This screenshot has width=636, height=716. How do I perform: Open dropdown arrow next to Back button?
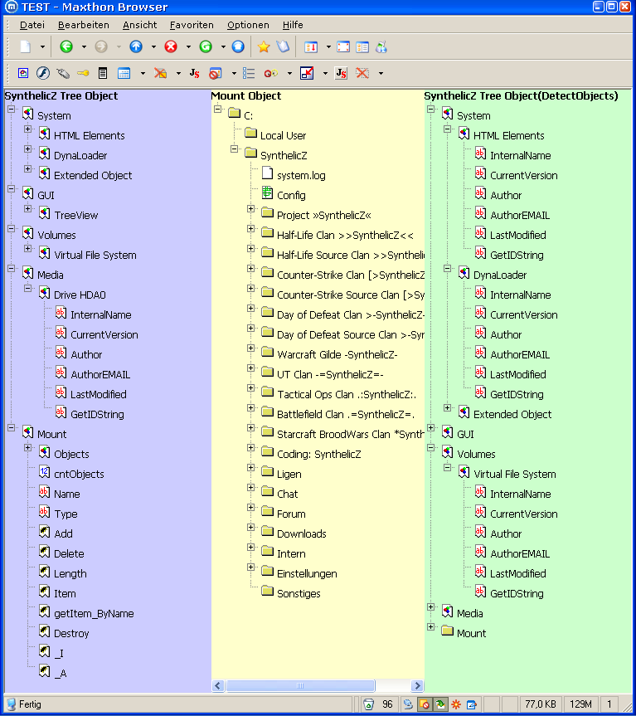click(84, 46)
